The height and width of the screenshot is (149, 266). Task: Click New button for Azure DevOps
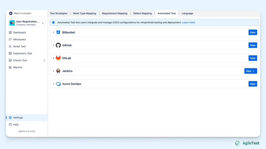253,84
